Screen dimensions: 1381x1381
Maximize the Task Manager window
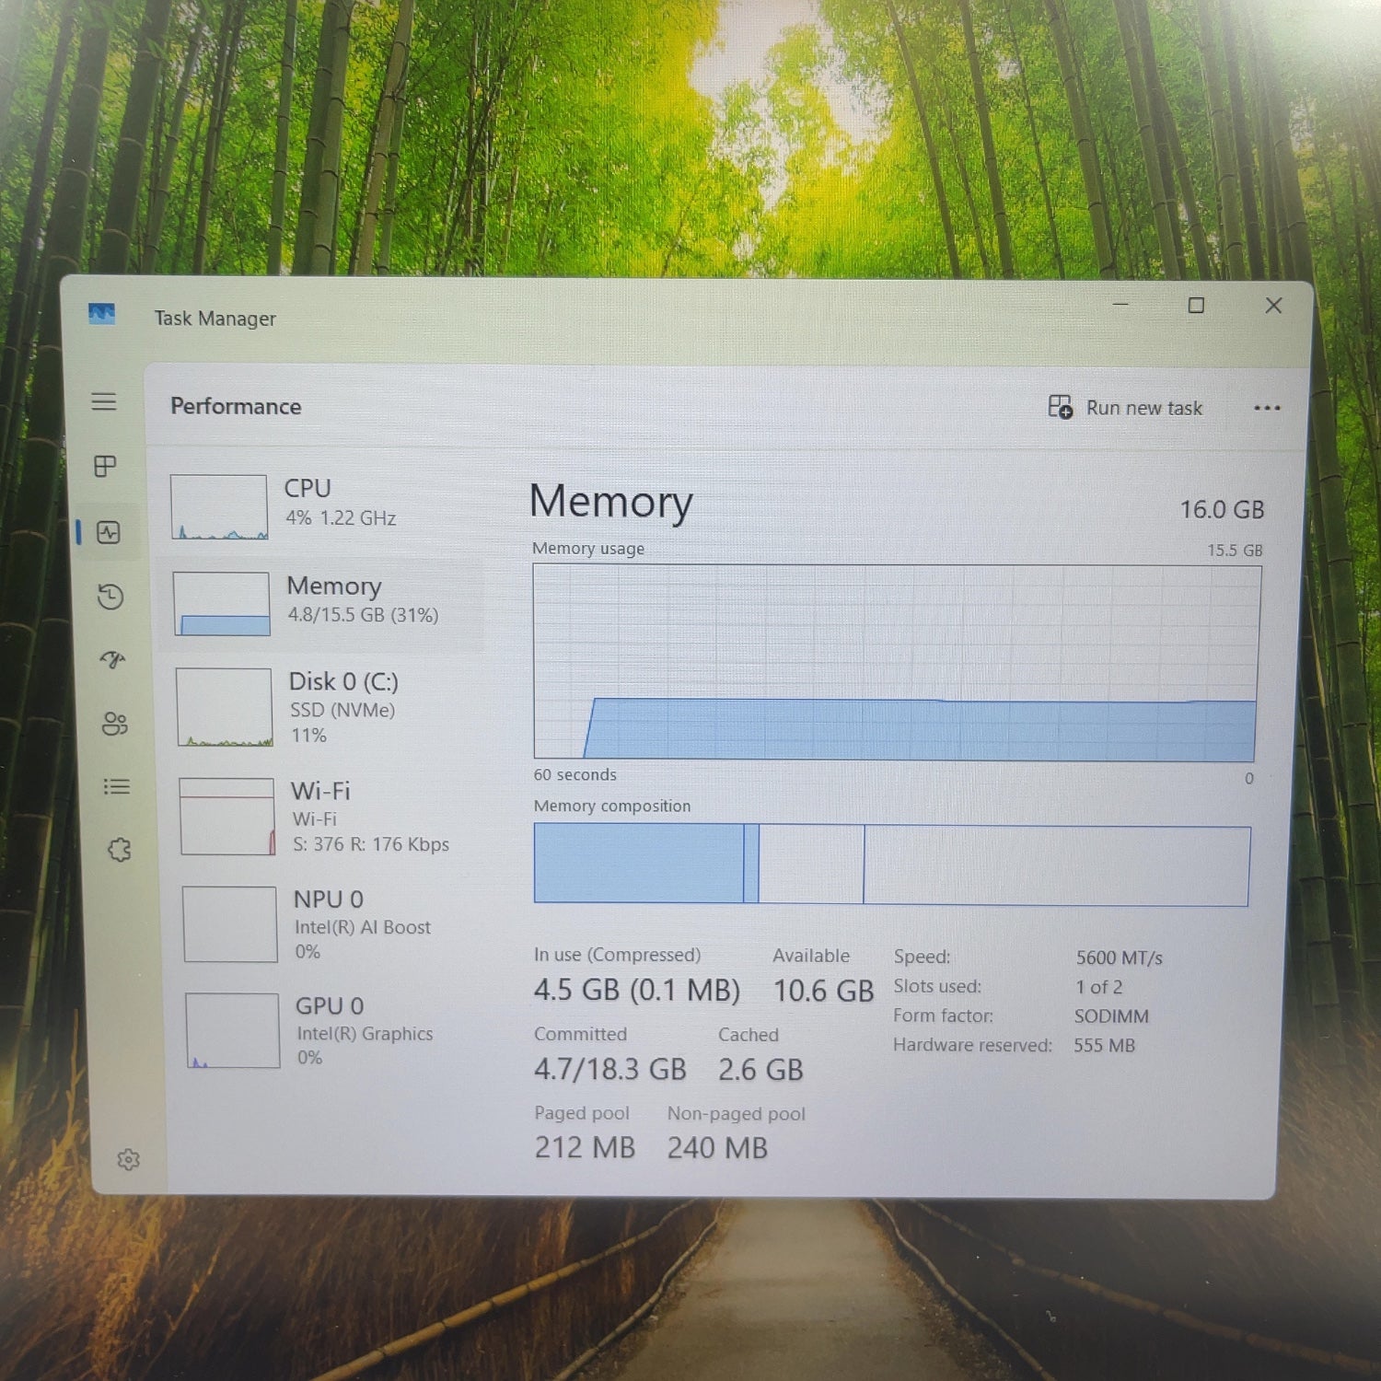coord(1196,306)
